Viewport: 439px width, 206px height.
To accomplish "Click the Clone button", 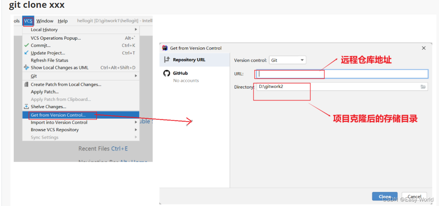I will (x=385, y=196).
